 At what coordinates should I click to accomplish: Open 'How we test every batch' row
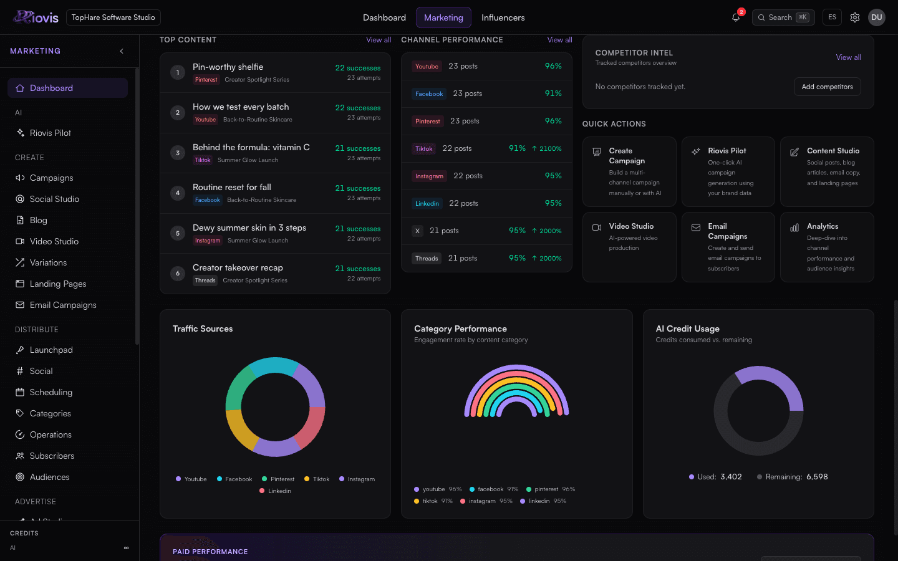click(x=275, y=113)
